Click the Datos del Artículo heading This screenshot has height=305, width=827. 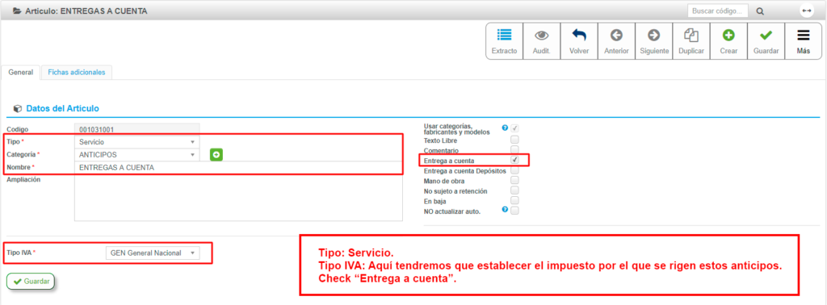point(63,108)
